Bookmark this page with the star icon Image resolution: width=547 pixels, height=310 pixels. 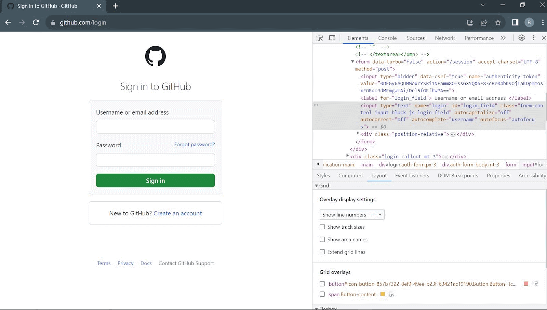(498, 23)
